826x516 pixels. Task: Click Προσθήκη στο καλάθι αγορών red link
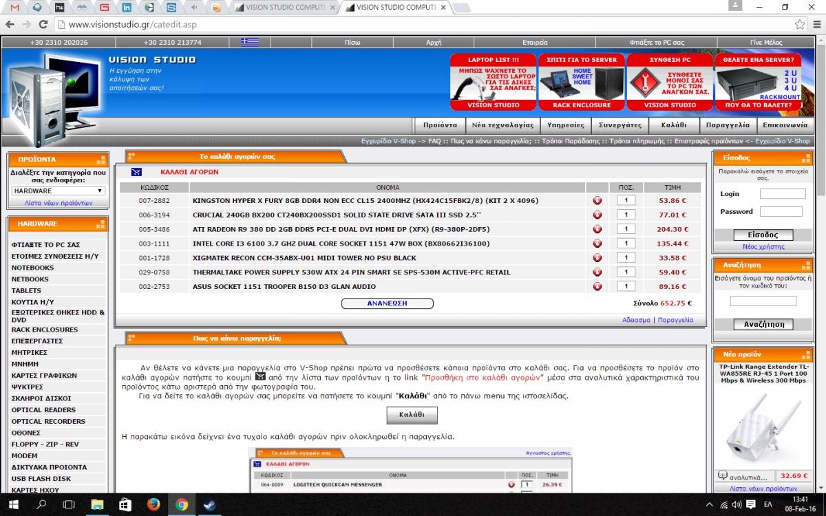(484, 378)
